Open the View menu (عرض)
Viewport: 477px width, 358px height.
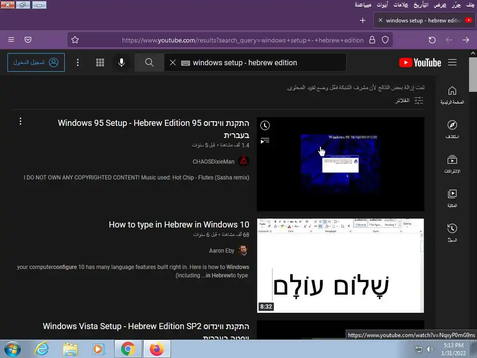pyautogui.click(x=440, y=5)
